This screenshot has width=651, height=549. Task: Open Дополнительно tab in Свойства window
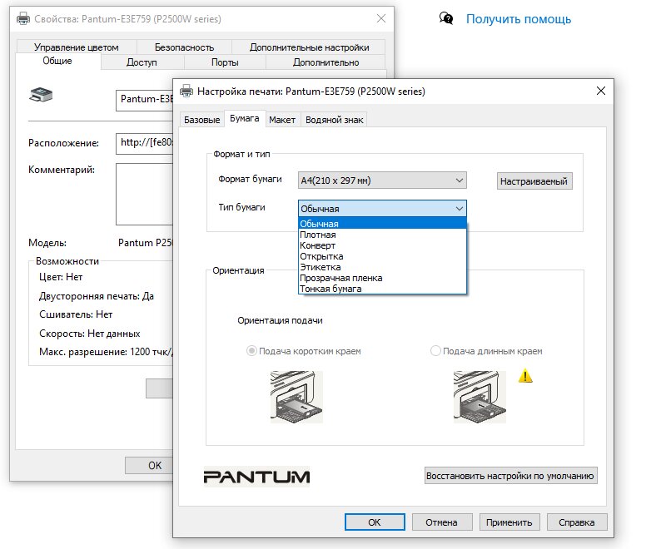point(325,62)
